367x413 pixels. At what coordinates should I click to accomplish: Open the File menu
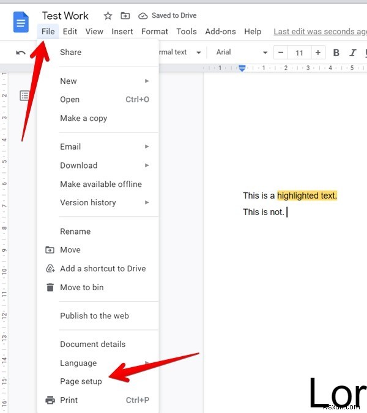click(48, 32)
